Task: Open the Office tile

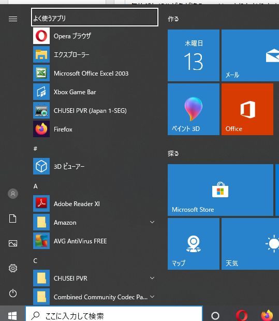Action: tap(247, 109)
